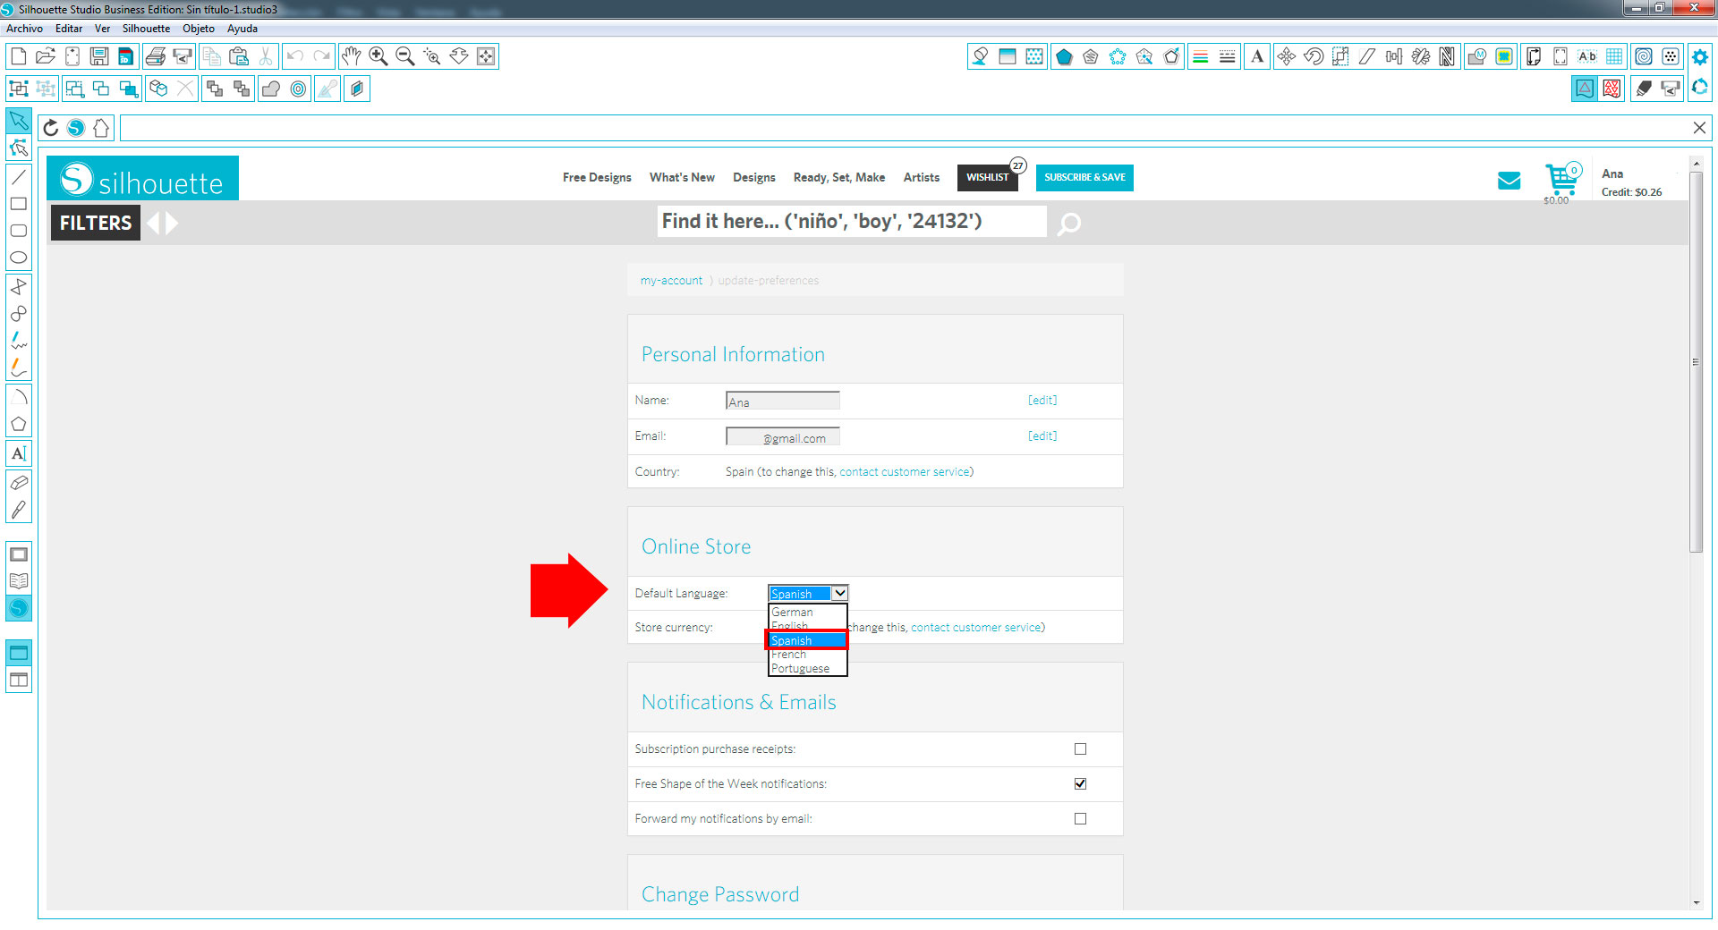Enable Subscription purchase receipts checkbox

click(x=1080, y=748)
